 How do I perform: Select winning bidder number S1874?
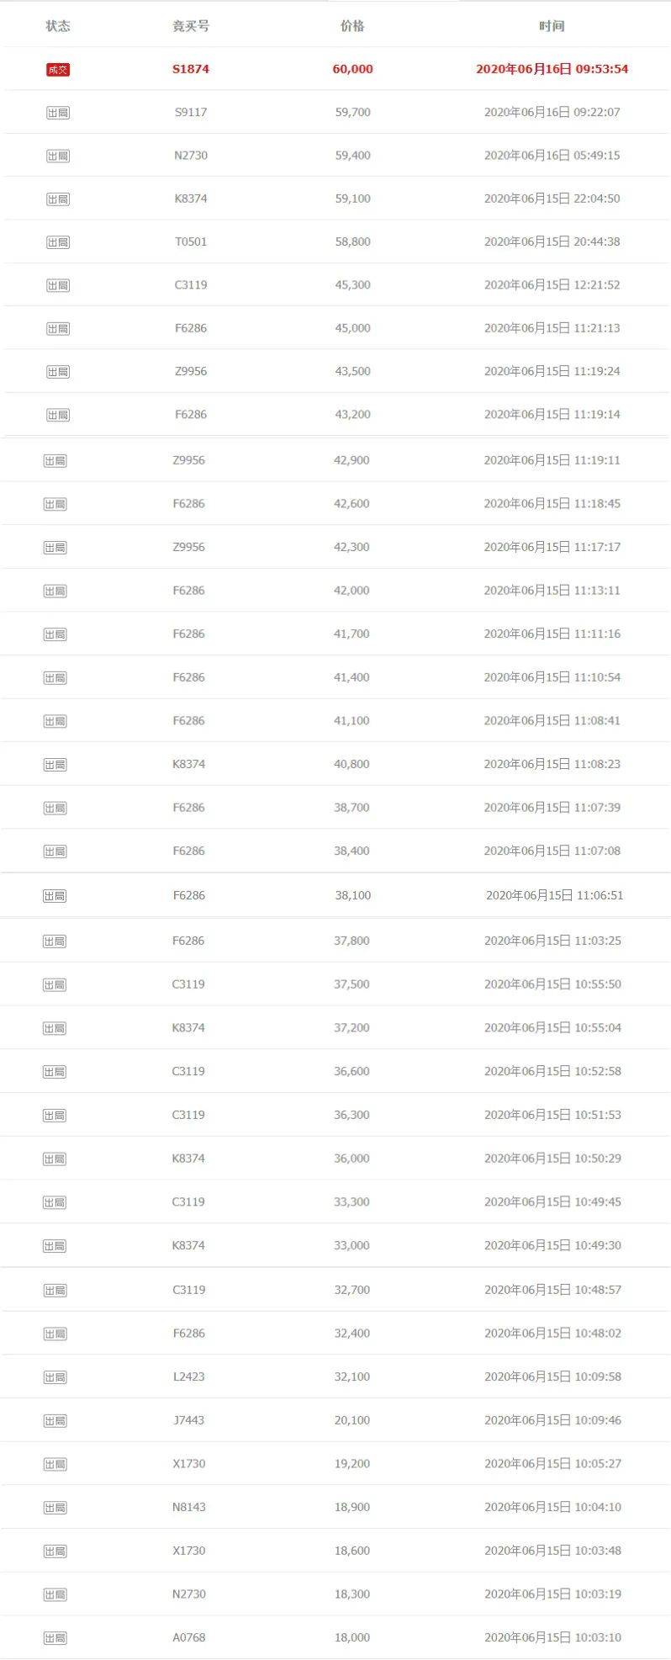point(191,69)
